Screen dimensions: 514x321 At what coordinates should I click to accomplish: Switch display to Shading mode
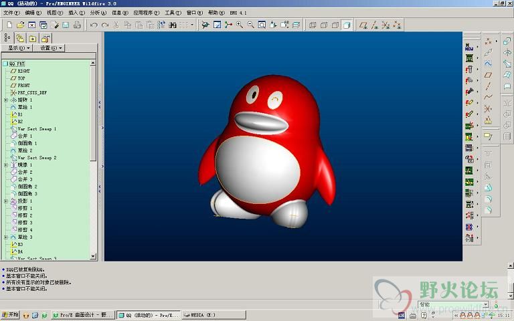point(347,25)
